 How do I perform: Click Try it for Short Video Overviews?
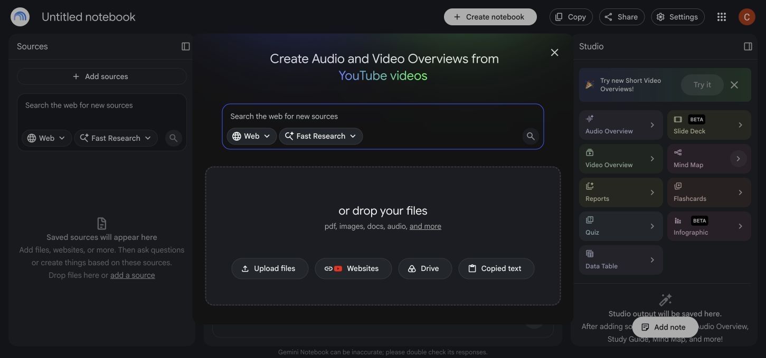pos(702,85)
